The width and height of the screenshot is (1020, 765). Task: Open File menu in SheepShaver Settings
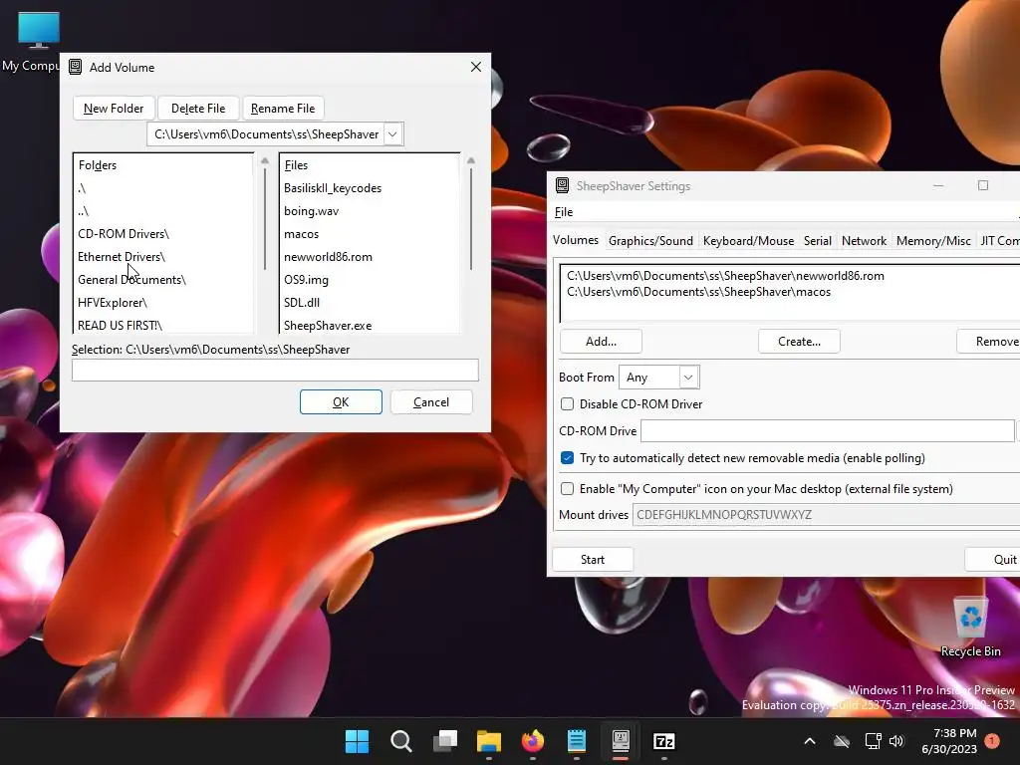coord(564,212)
